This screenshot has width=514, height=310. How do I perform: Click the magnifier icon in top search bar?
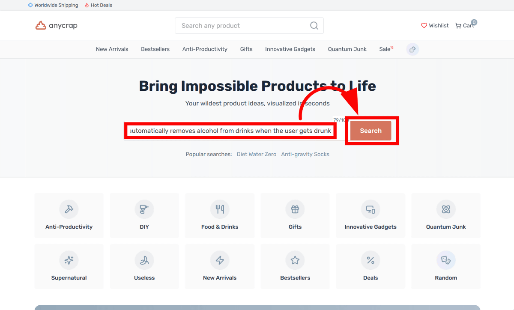coord(314,26)
